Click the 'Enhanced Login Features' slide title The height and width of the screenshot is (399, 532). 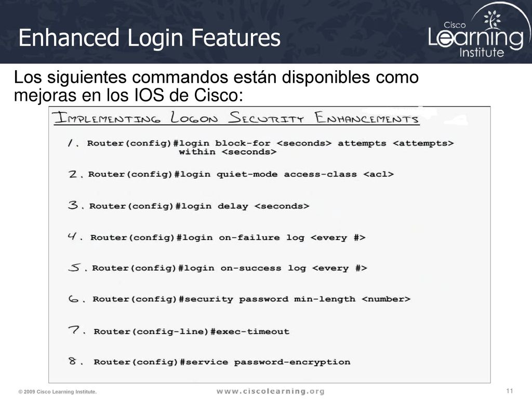click(x=149, y=37)
